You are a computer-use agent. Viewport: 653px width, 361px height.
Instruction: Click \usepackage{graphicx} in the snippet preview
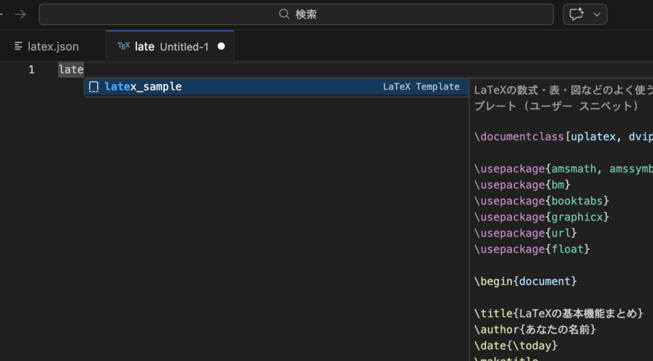(541, 217)
